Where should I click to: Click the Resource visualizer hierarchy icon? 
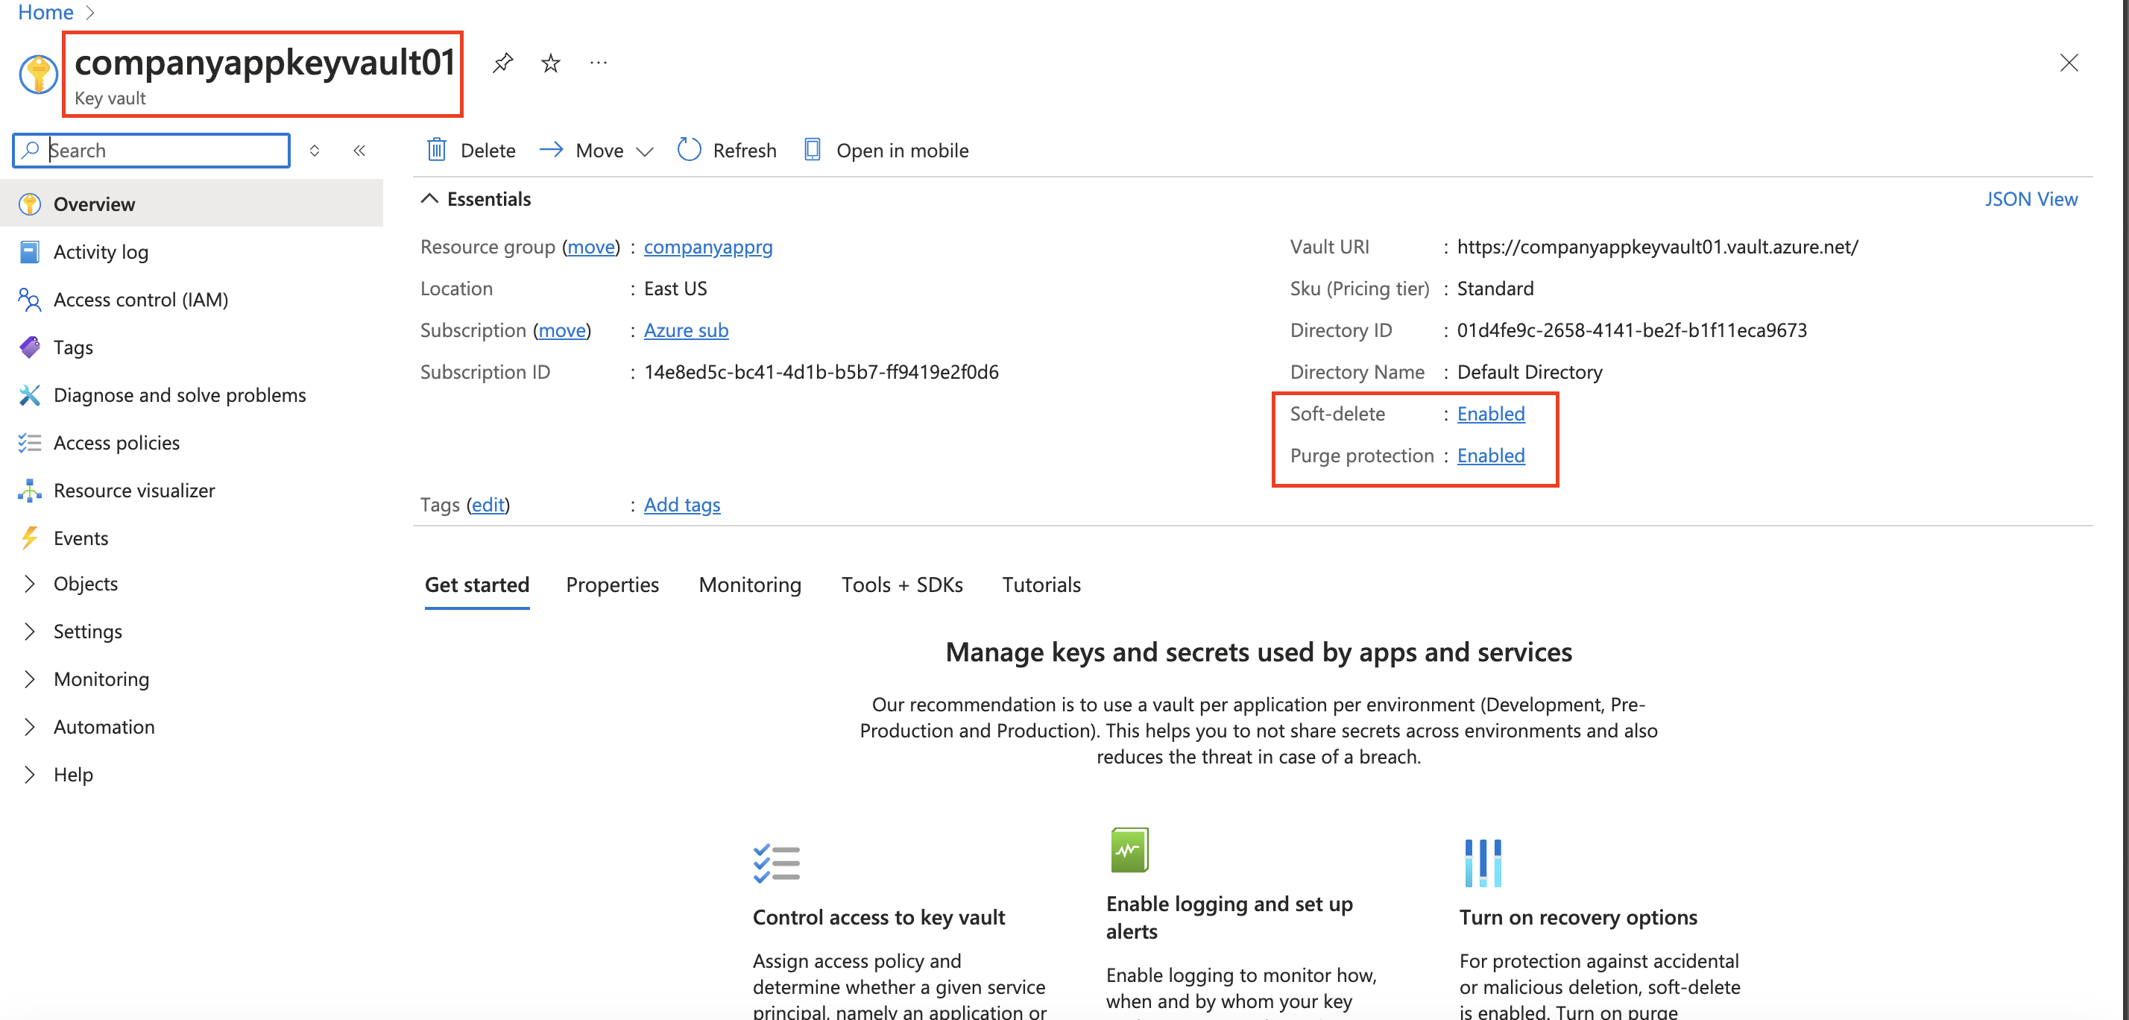click(30, 490)
